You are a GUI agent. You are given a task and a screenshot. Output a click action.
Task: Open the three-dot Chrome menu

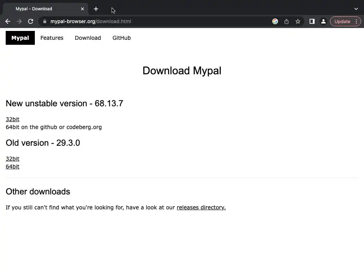coord(356,21)
